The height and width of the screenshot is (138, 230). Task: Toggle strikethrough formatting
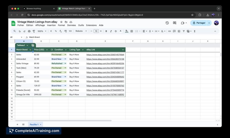(x=116, y=31)
